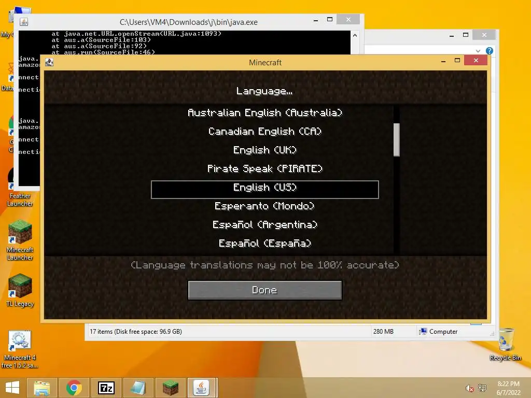Click the Explorer window resize grip
Image resolution: width=531 pixels, height=398 pixels.
492,334
